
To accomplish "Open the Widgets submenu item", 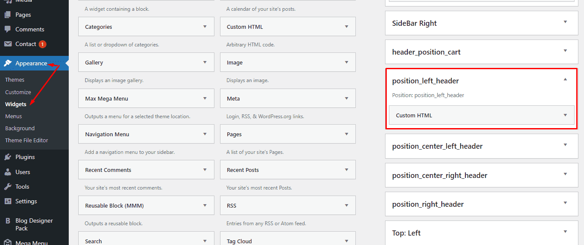I will pos(15,104).
